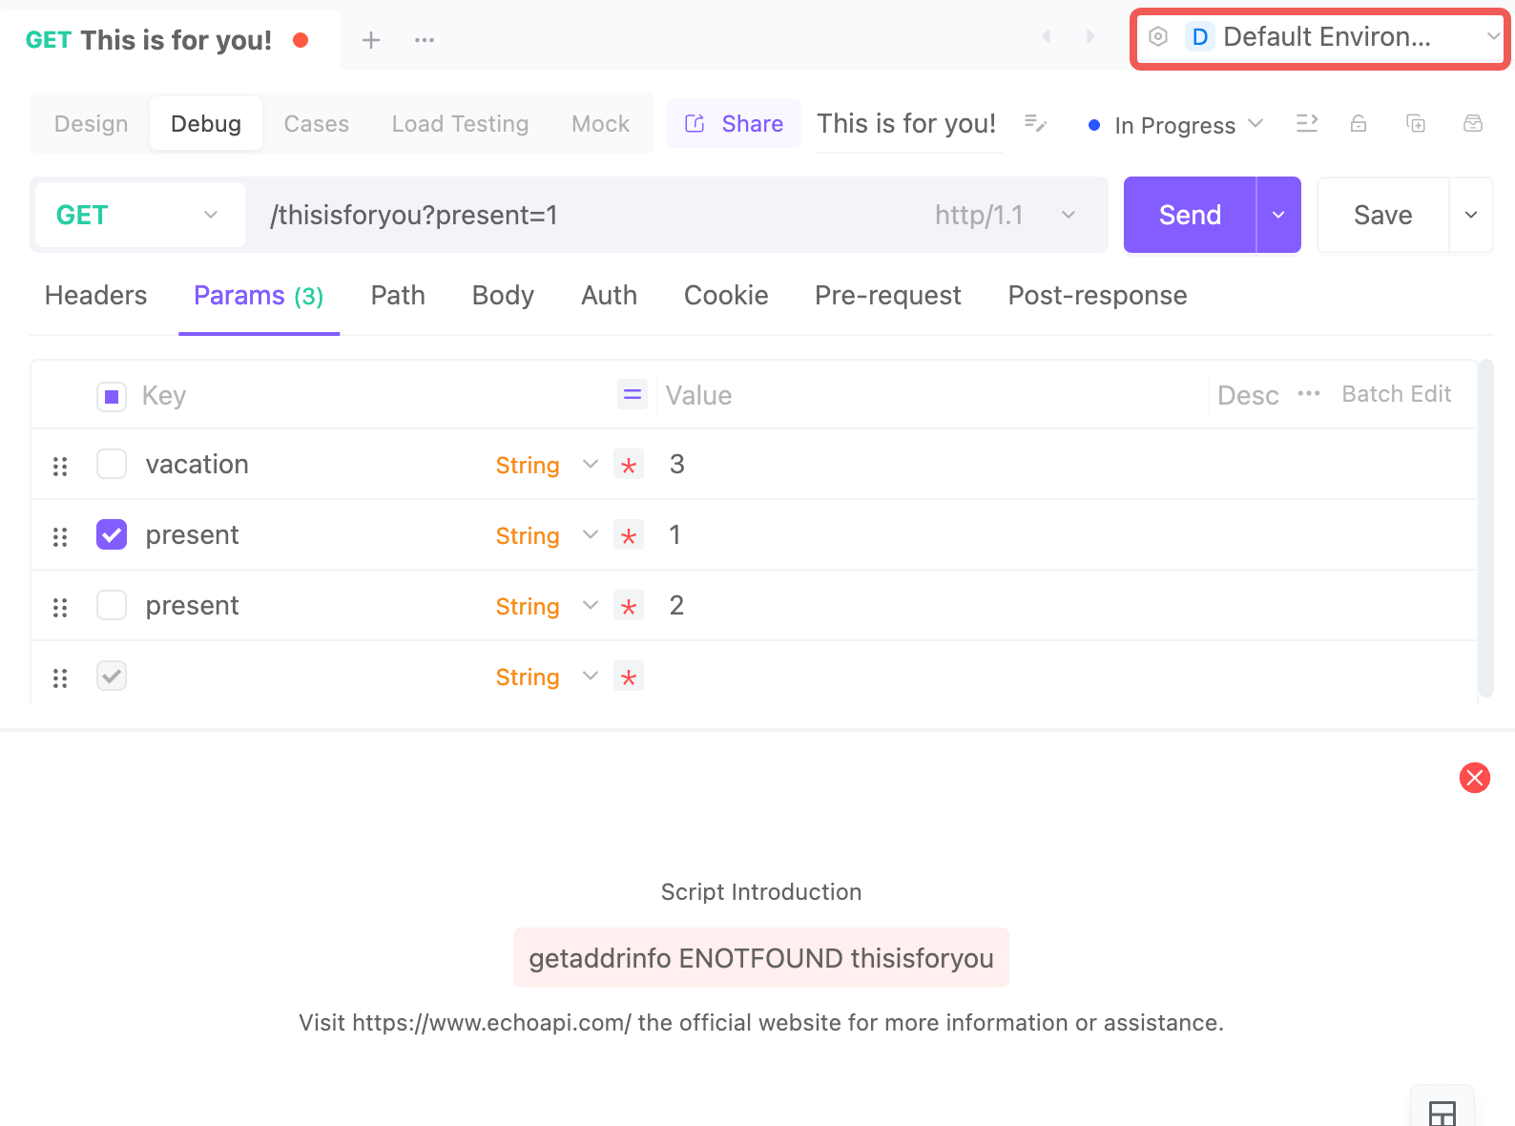
Task: Select the Cookie tab
Action: pos(726,296)
